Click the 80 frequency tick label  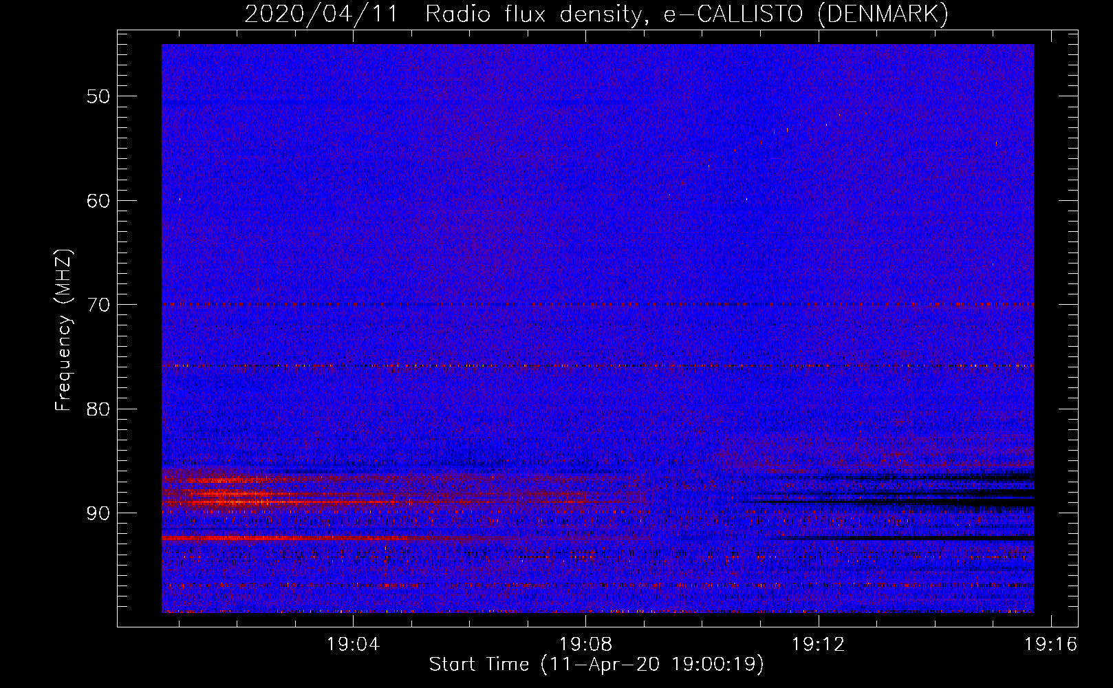click(98, 409)
